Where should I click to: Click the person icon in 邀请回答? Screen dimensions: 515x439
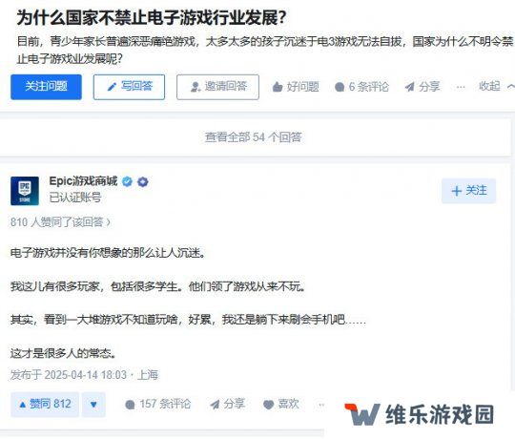pos(196,87)
